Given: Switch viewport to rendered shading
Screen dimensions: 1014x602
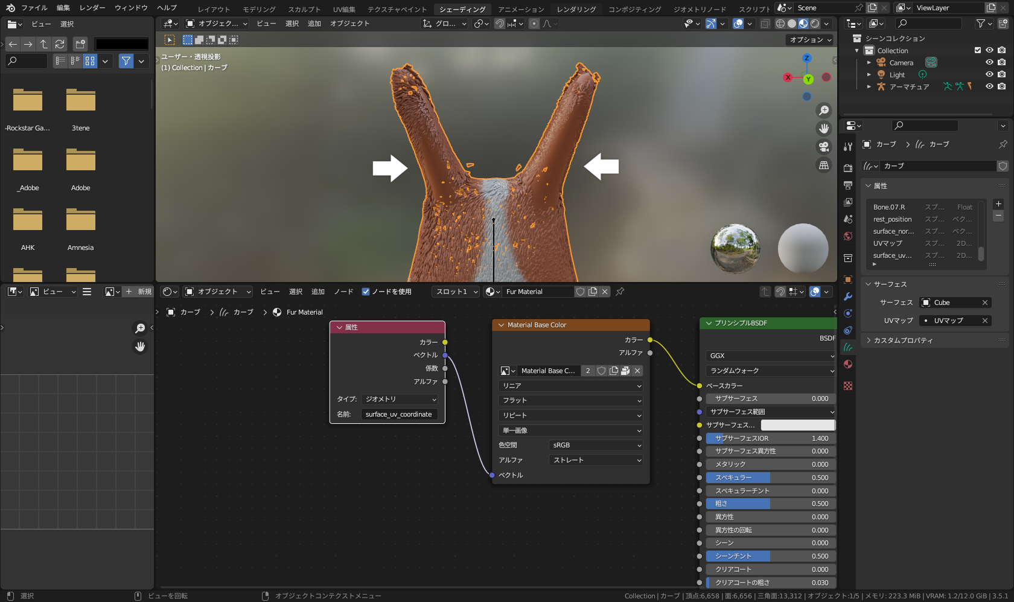Looking at the screenshot, I should pos(815,24).
